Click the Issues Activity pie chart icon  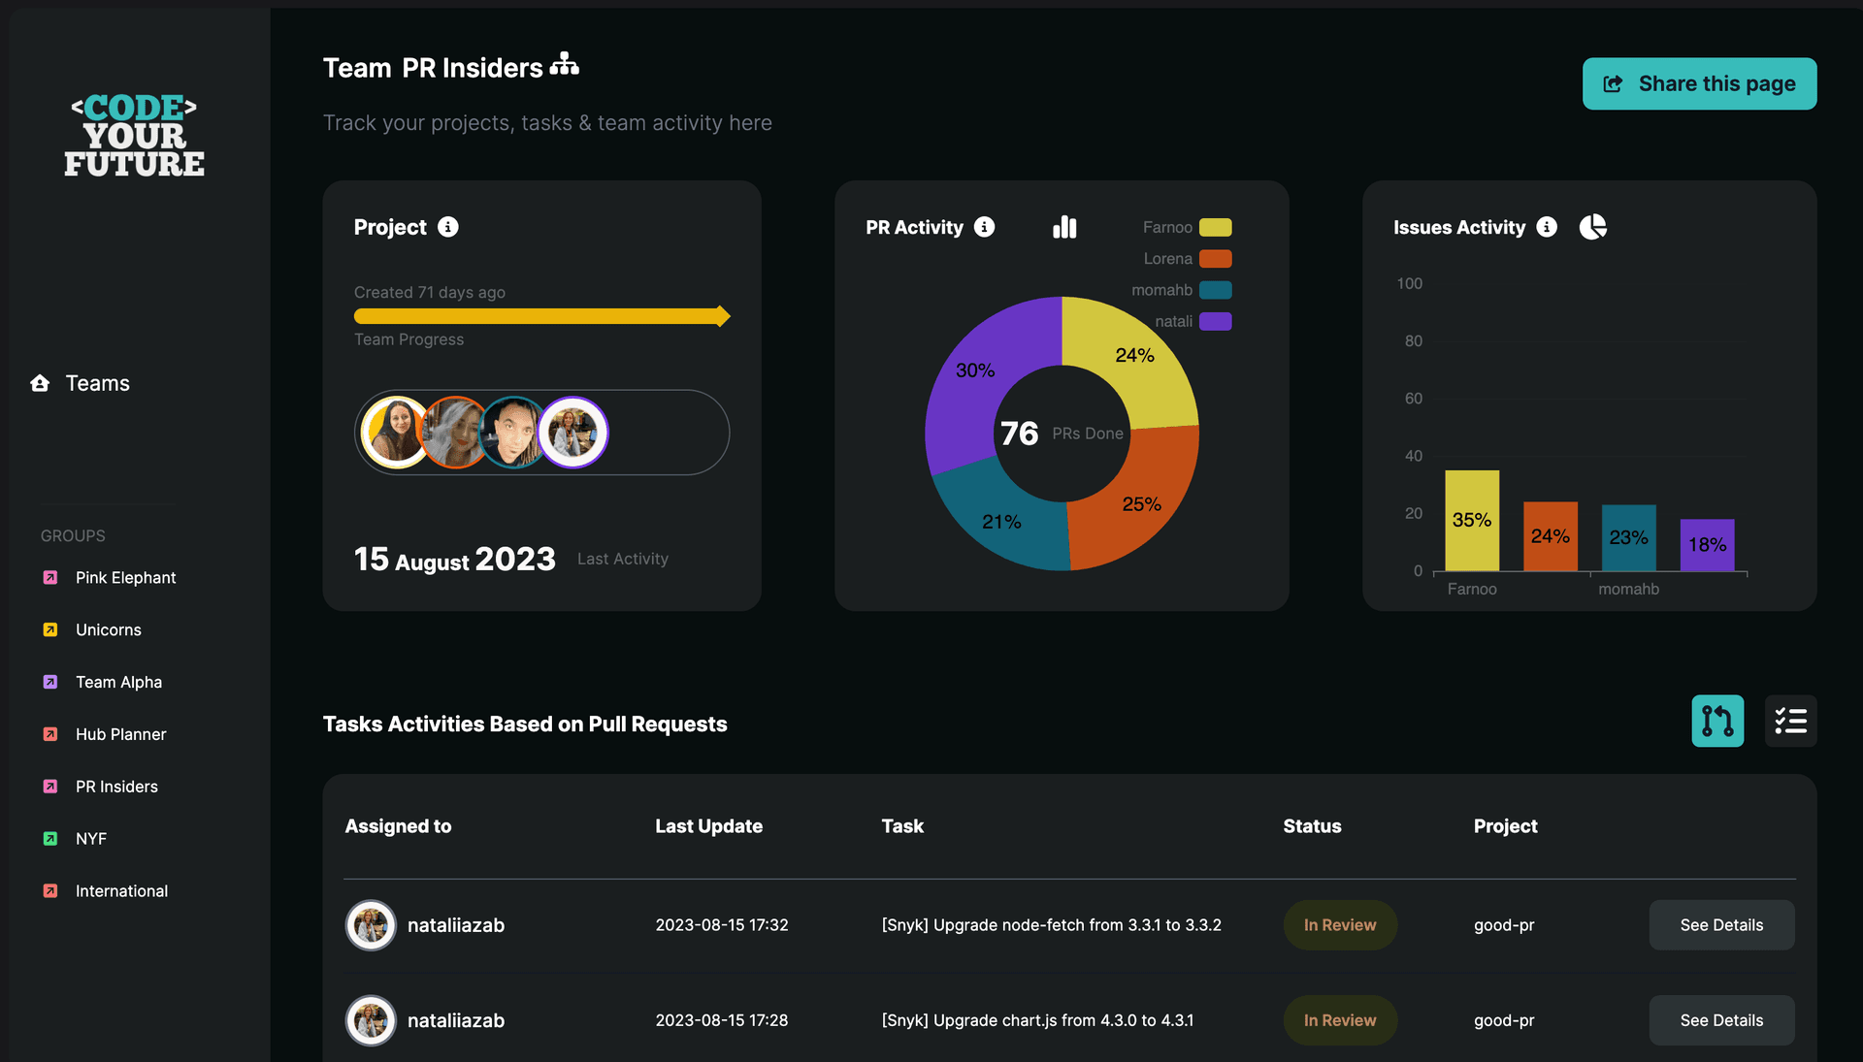click(1594, 226)
